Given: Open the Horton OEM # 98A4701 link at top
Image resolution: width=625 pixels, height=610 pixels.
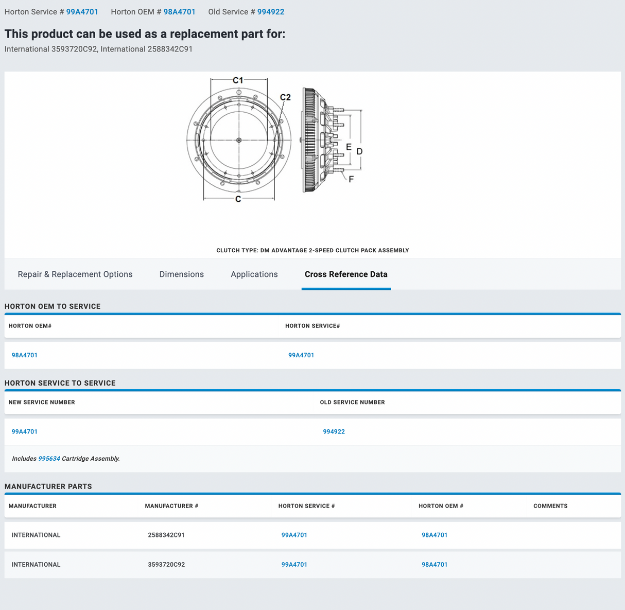Looking at the screenshot, I should coord(179,12).
